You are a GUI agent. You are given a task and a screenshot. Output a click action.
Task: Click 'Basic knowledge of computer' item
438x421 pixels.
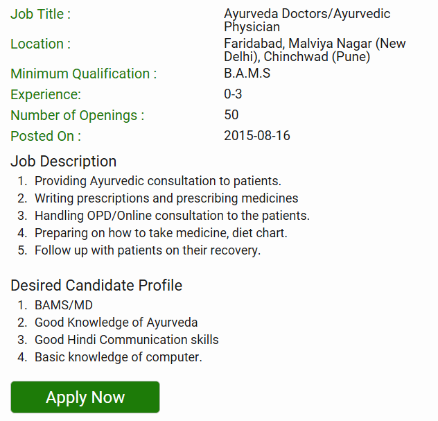point(119,357)
